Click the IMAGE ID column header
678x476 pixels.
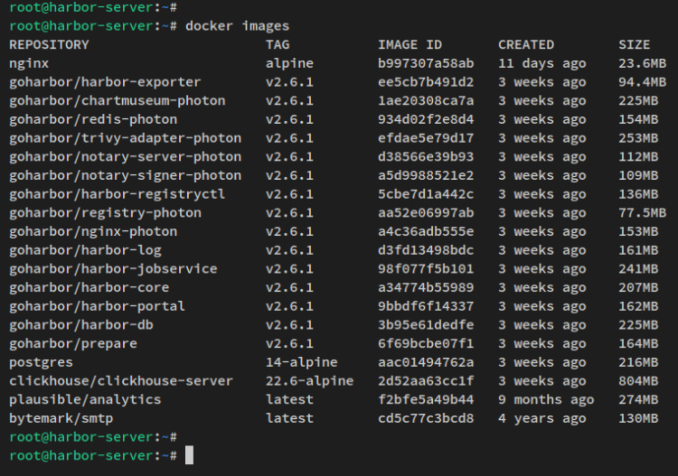point(409,44)
